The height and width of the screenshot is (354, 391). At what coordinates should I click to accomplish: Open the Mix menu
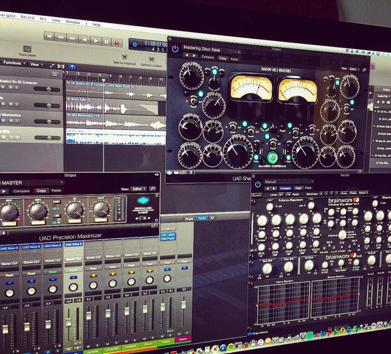(x=43, y=19)
